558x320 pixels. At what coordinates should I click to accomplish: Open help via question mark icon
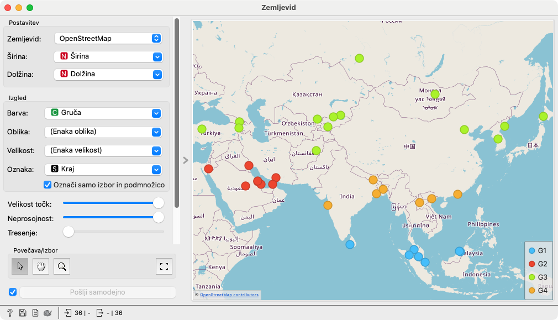(10, 313)
